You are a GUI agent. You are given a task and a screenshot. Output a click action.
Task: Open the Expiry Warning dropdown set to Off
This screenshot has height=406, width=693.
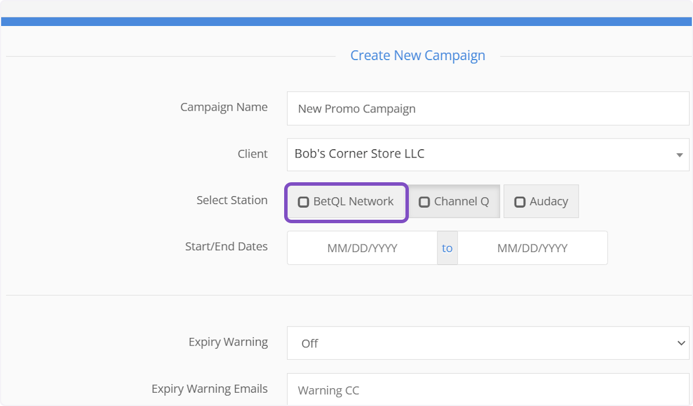[x=487, y=343]
